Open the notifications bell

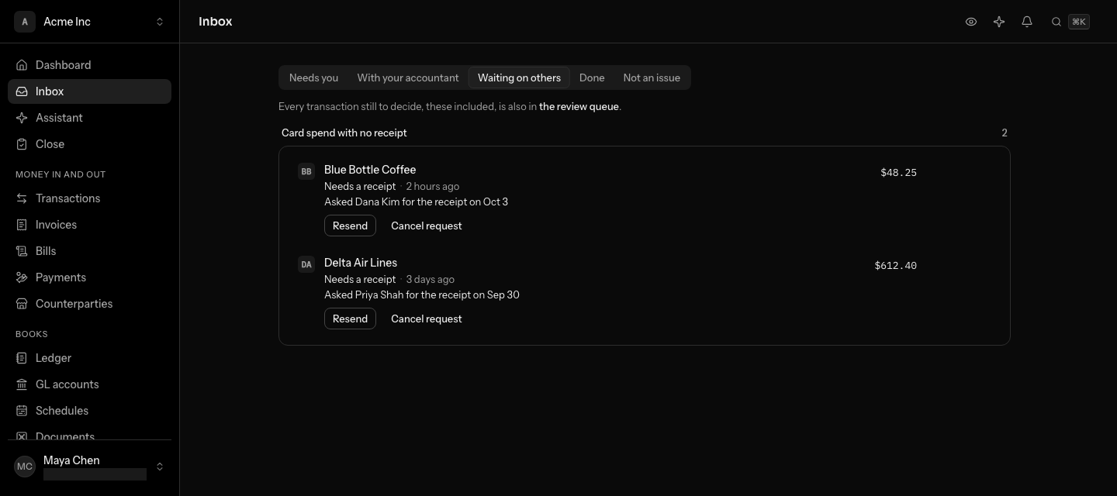(1027, 22)
